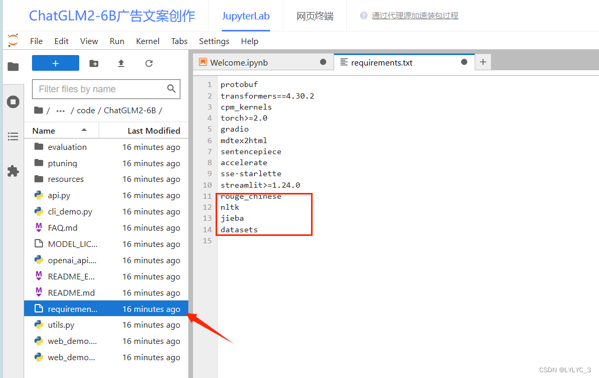The width and height of the screenshot is (599, 378).
Task: Refresh the file browser list
Action: click(149, 63)
